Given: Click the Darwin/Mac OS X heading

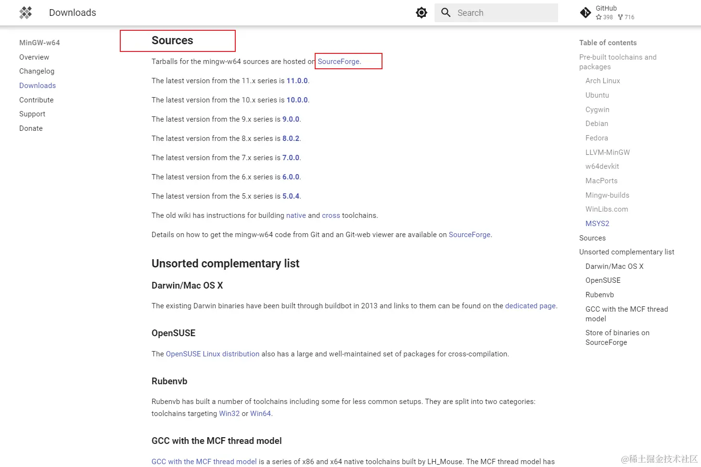Looking at the screenshot, I should pyautogui.click(x=187, y=286).
